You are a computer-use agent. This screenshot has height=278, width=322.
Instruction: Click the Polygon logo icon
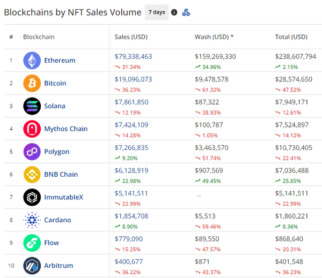pos(32,152)
